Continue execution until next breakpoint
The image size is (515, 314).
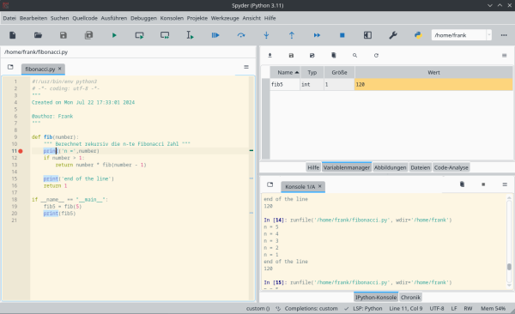click(x=317, y=35)
